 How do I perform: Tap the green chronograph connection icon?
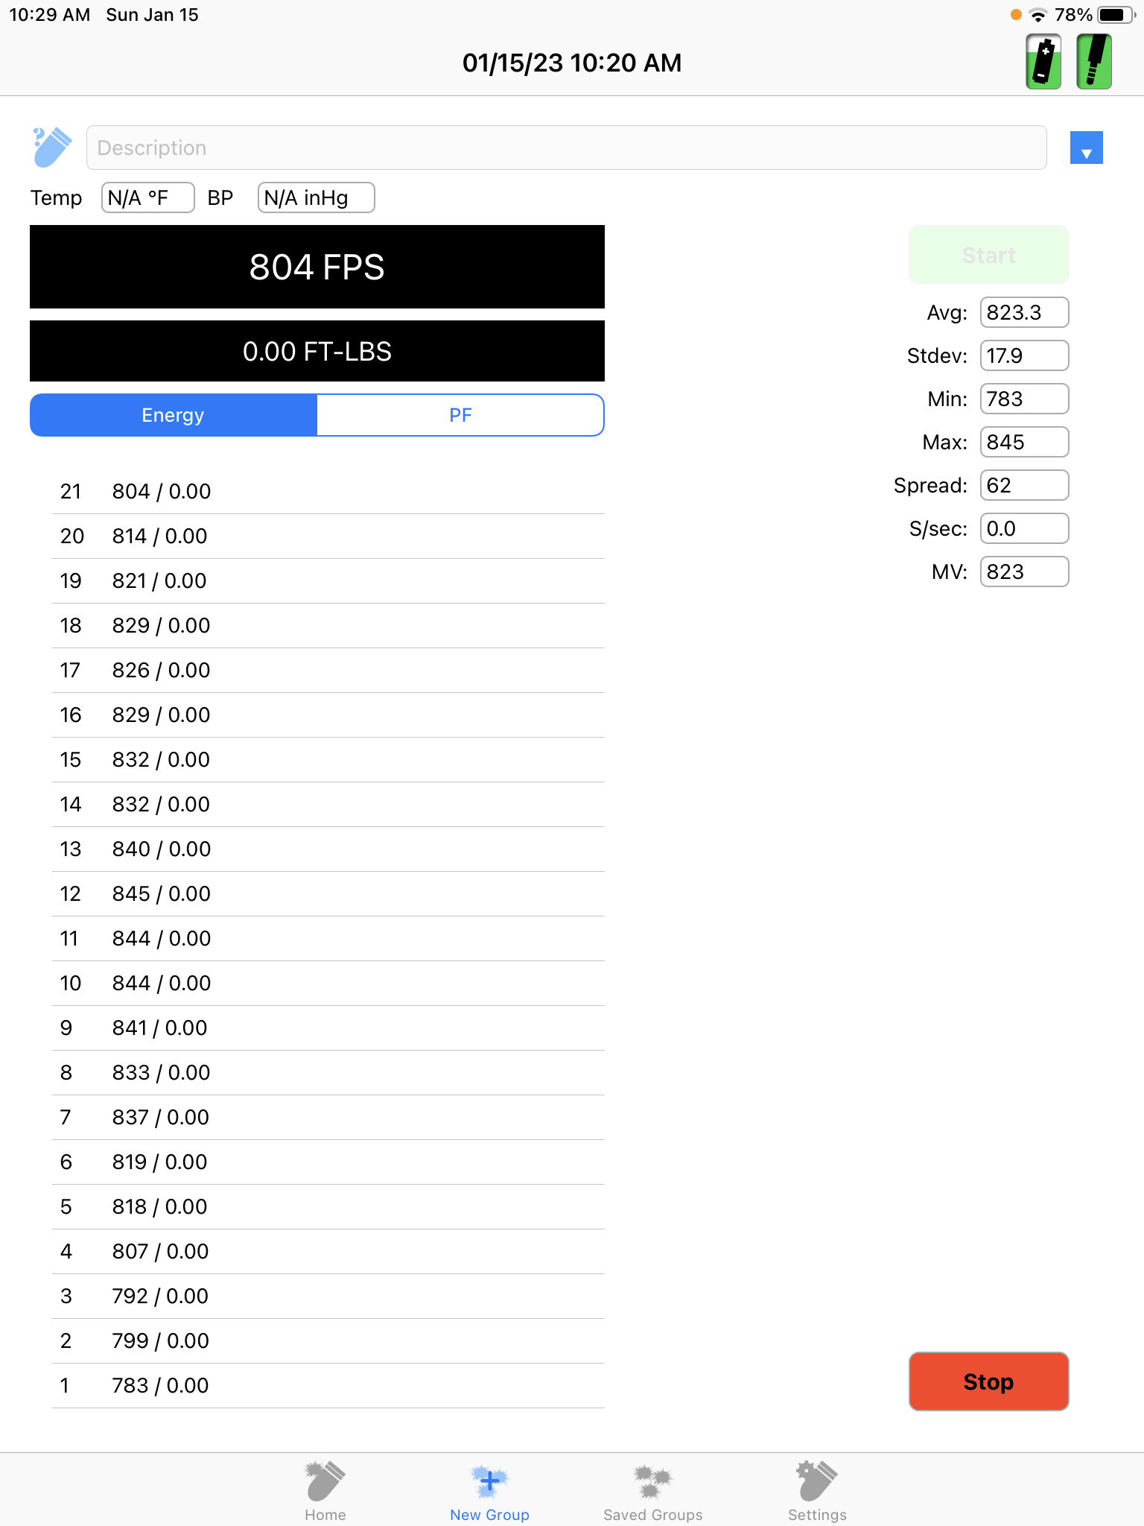[1094, 62]
